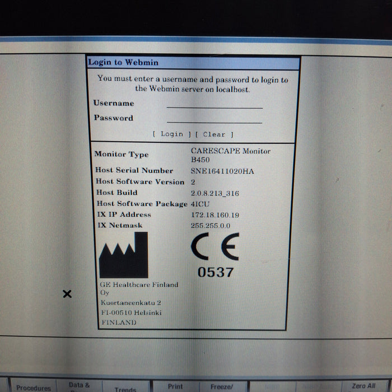Click the FI-00510 Helsinki line
This screenshot has width=392, height=392.
pos(131,312)
